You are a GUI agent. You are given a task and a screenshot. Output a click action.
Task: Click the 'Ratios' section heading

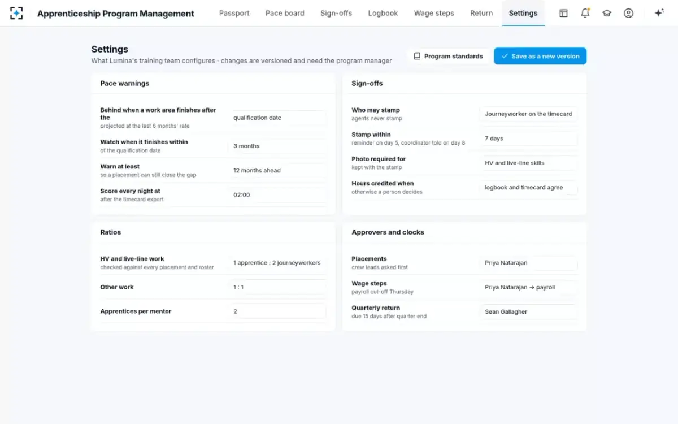click(x=111, y=232)
